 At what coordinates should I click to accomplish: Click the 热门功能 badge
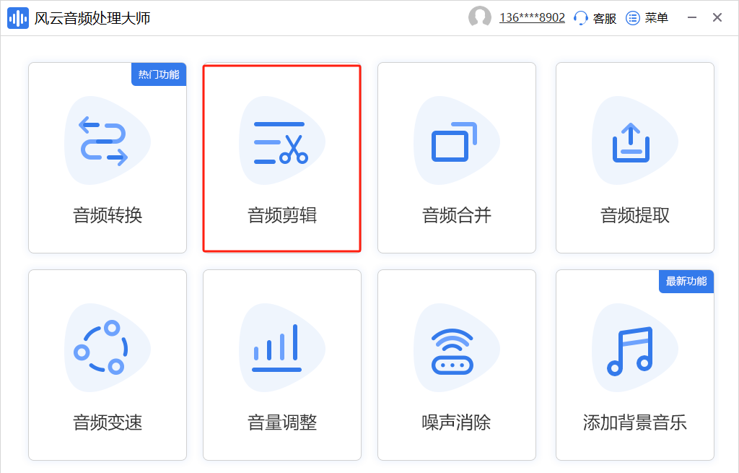tap(159, 74)
